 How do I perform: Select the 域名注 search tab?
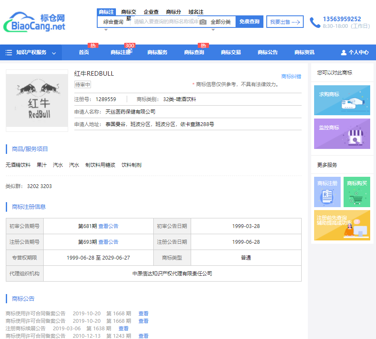click(196, 12)
